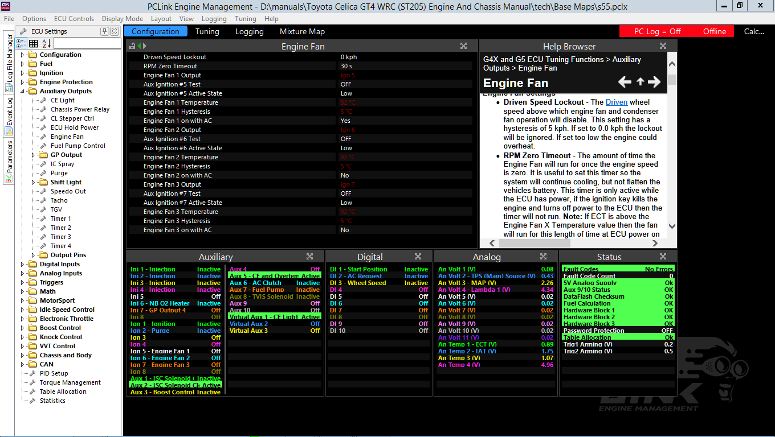Maximize the Analog panel
The height and width of the screenshot is (437, 775).
pyautogui.click(x=543, y=257)
